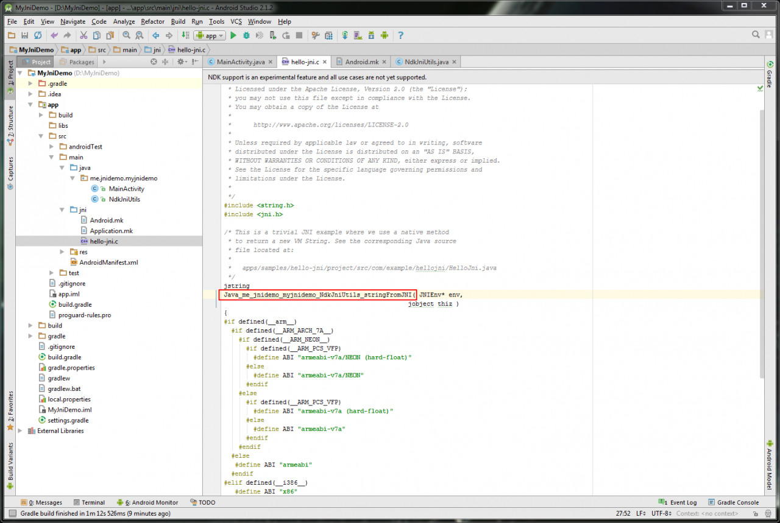This screenshot has width=780, height=523.
Task: Expand the res folder in project tree
Action: (x=62, y=252)
